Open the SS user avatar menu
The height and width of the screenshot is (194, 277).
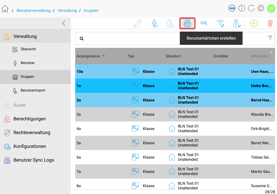(x=271, y=9)
